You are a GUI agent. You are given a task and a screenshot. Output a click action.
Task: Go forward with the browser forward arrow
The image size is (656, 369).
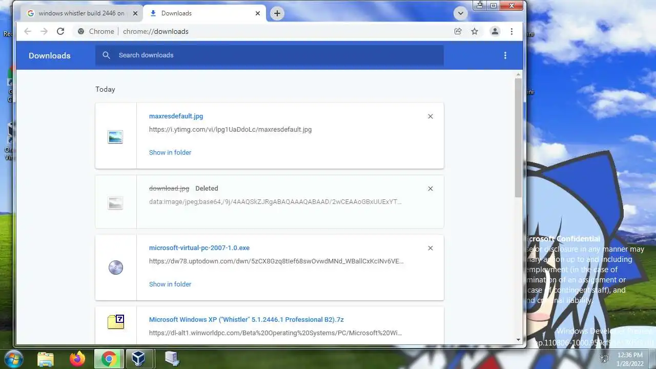point(44,31)
